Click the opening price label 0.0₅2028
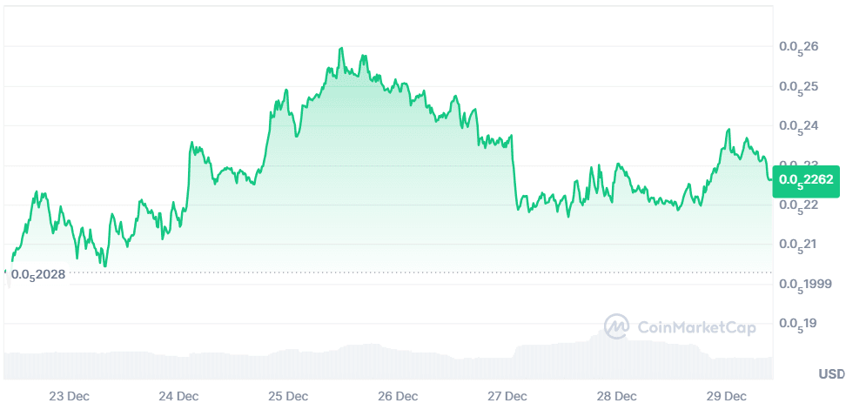This screenshot has width=846, height=403. (x=38, y=274)
